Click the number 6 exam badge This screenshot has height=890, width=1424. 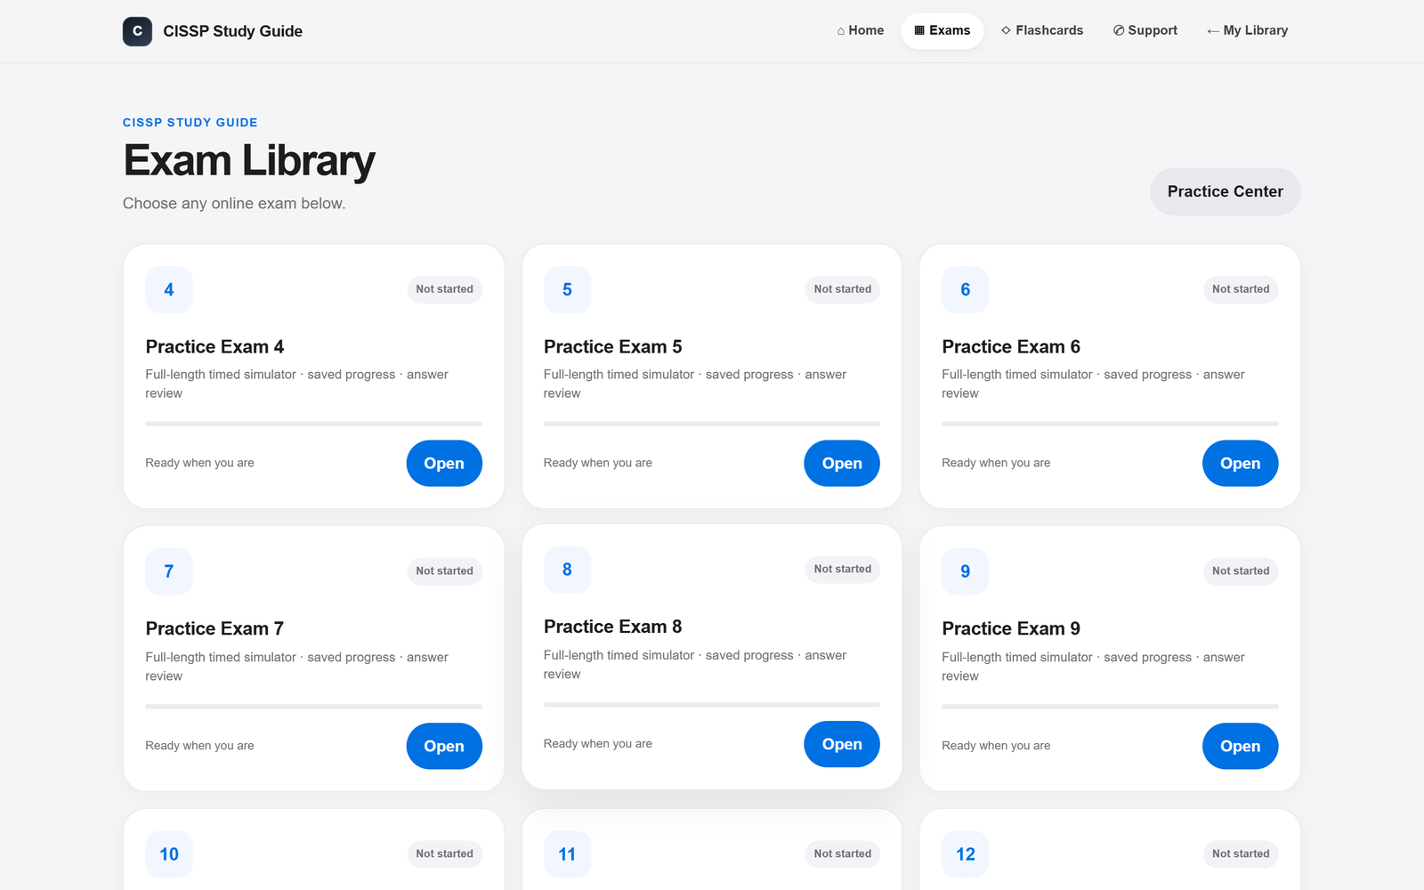coord(966,289)
